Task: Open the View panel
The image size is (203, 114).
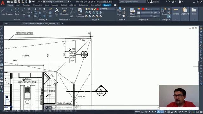Action: (194, 14)
